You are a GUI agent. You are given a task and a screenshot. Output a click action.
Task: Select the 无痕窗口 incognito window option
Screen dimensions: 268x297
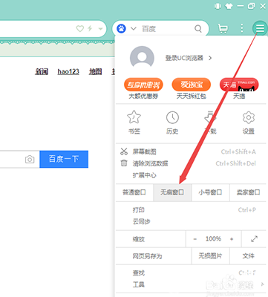[x=172, y=192]
